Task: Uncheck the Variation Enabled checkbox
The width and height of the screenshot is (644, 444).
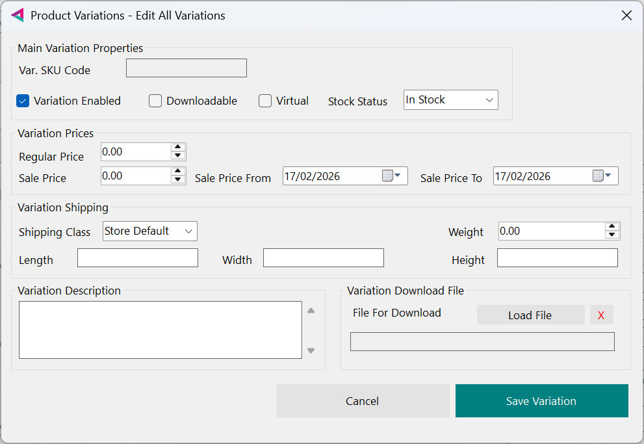Action: coord(23,101)
